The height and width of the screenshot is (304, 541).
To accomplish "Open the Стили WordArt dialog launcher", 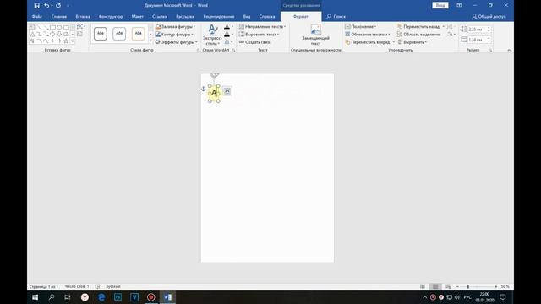I will tap(234, 51).
